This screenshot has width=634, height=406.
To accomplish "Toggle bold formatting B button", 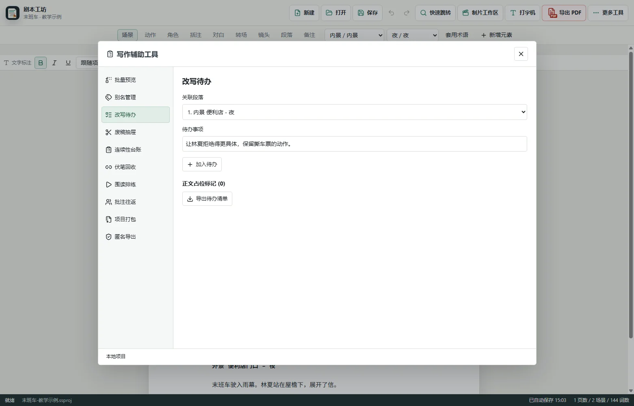I will (x=41, y=63).
